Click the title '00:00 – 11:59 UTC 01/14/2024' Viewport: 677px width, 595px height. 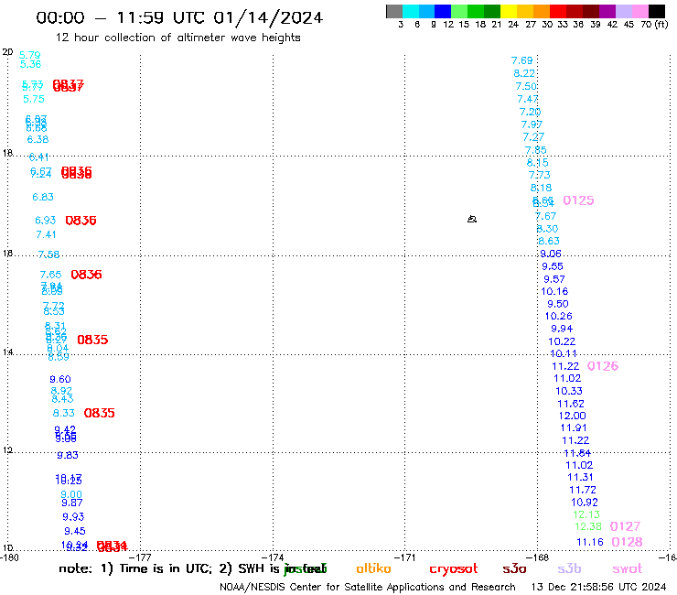[179, 17]
